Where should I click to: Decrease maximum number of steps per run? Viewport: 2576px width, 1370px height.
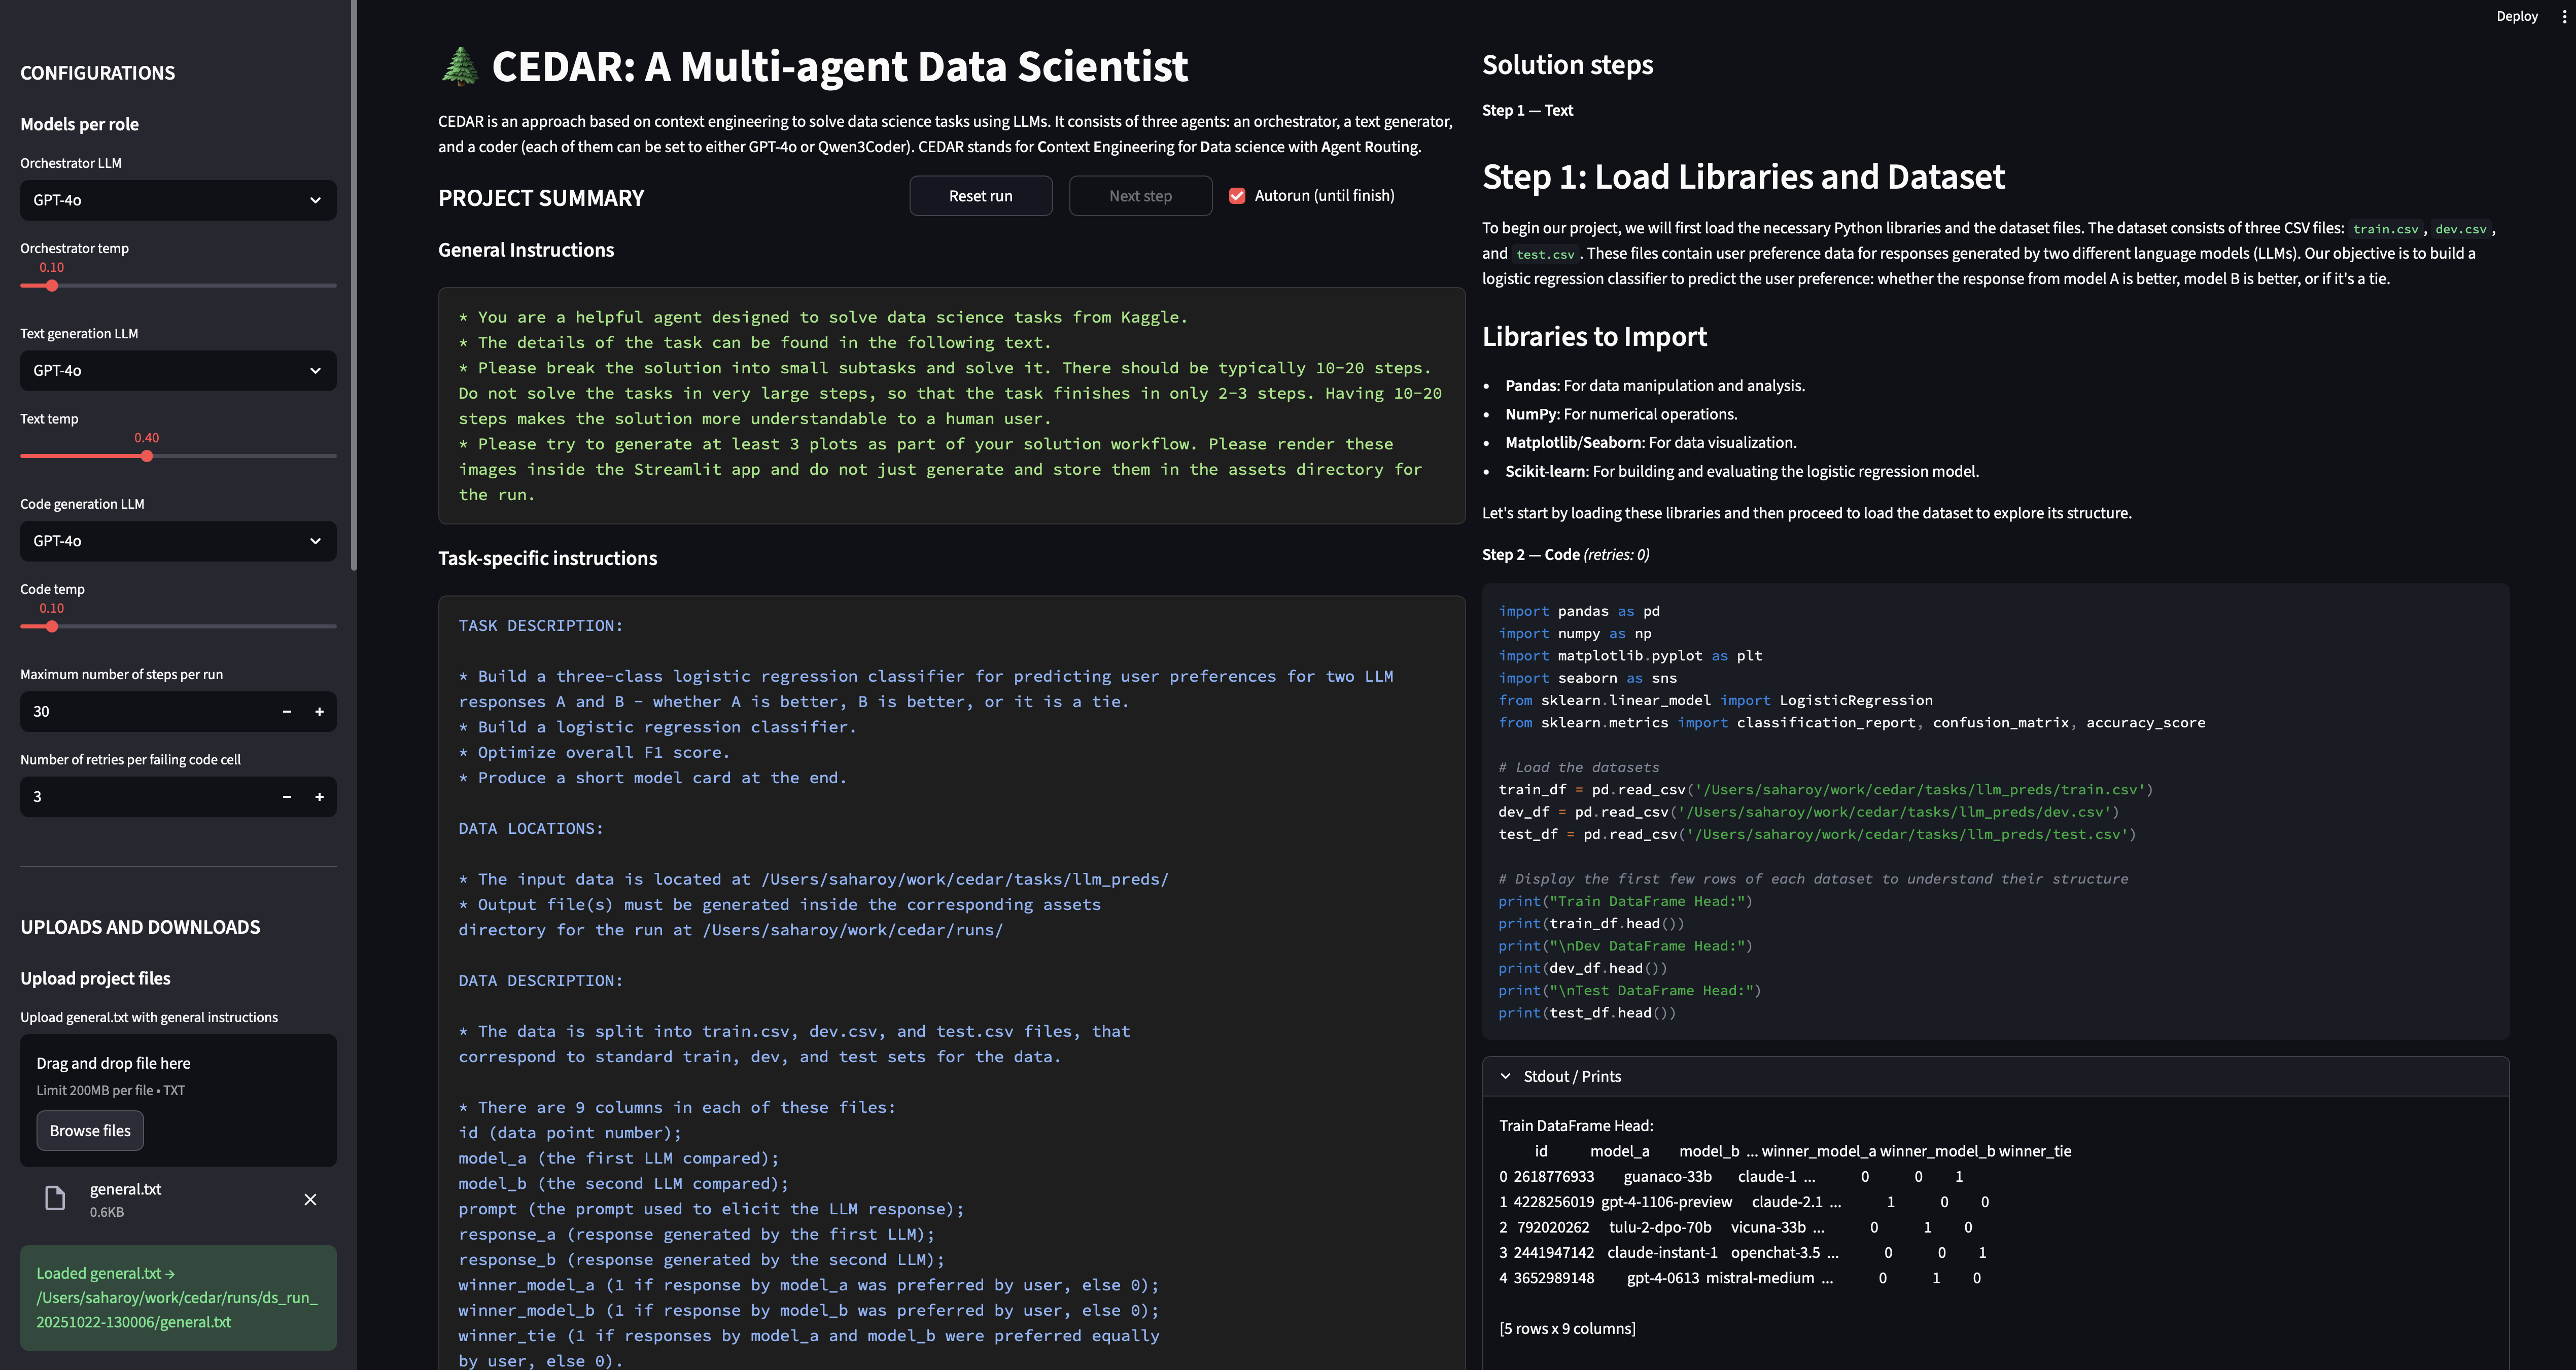[x=287, y=711]
